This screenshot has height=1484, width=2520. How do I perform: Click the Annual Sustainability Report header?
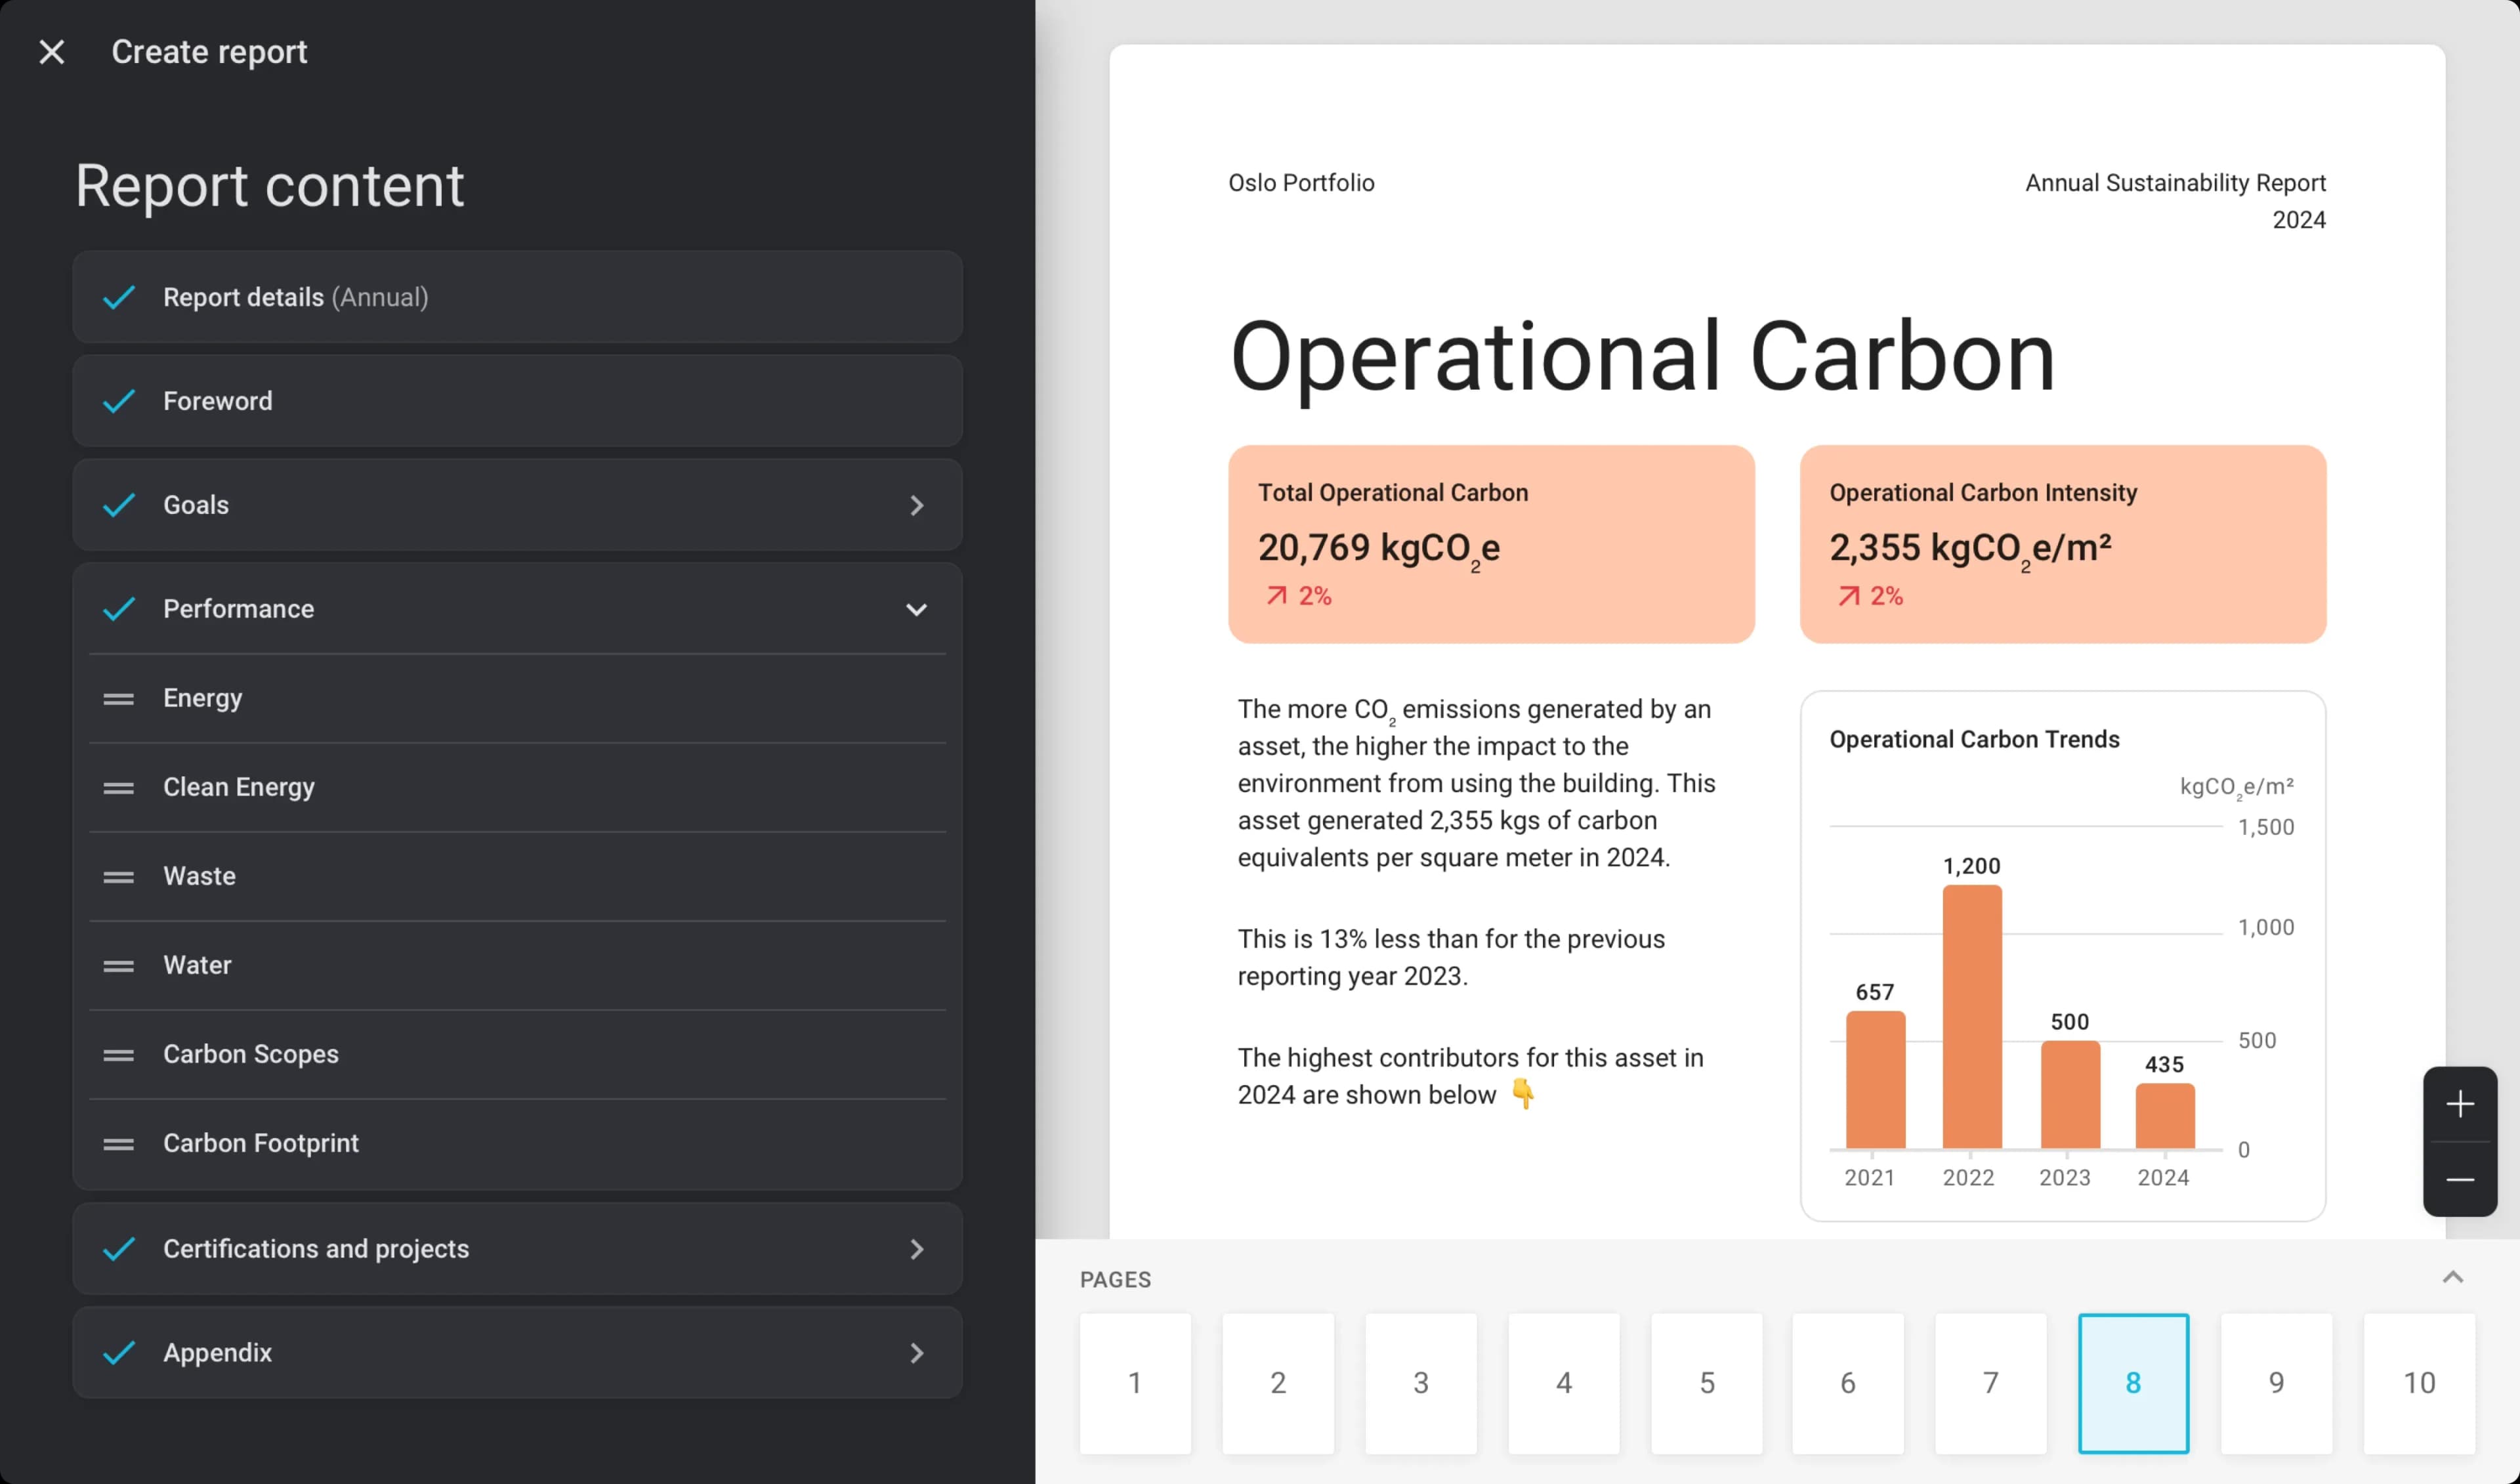coord(2176,184)
